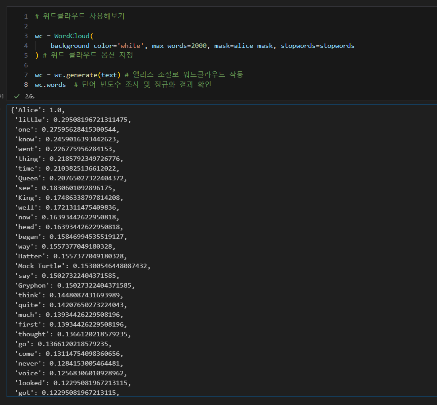Click the 'Queen' output row
The image size is (437, 405).
point(71,178)
